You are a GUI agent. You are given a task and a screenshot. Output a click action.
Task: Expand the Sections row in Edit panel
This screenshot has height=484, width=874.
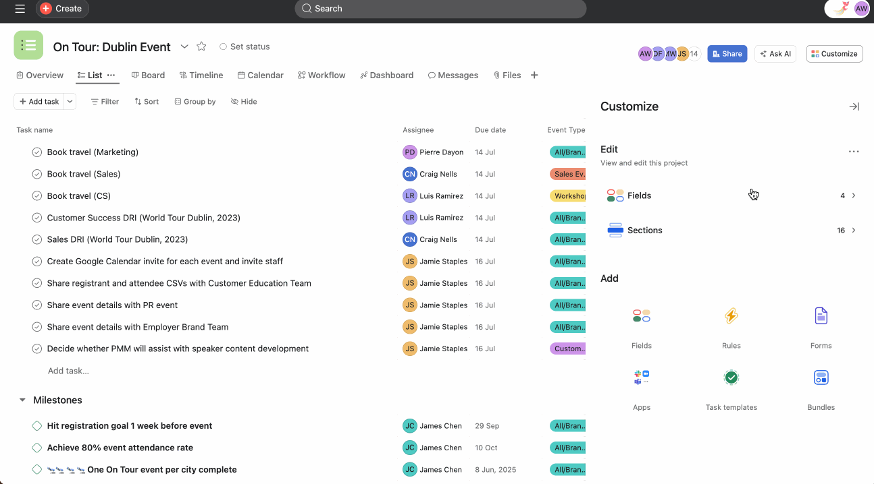[x=852, y=230]
